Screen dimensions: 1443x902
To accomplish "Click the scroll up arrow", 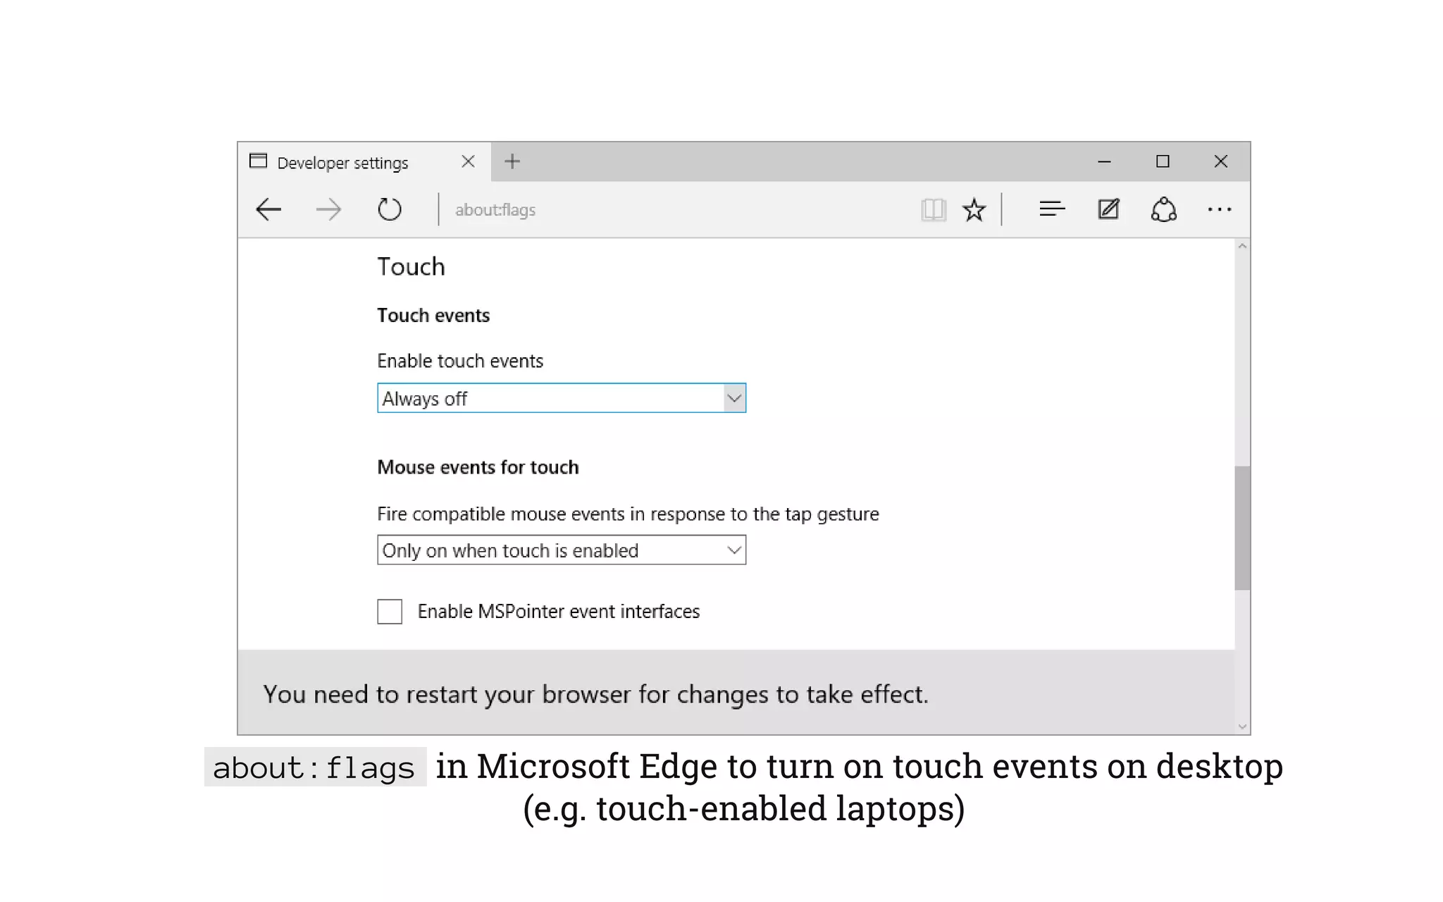I will 1242,247.
